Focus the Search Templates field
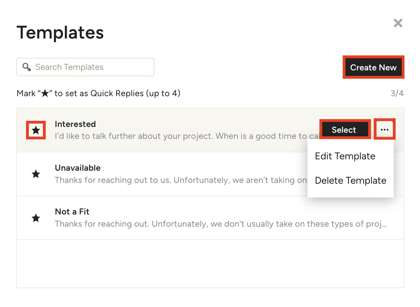 85,67
